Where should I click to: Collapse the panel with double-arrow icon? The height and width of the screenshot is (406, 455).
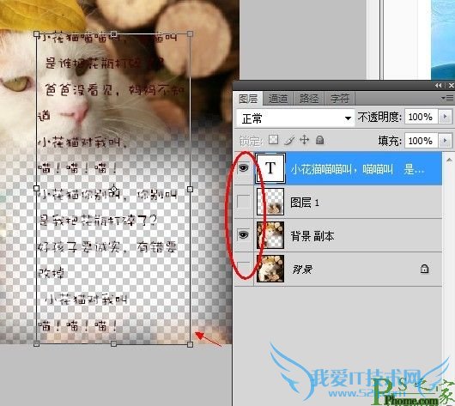coord(439,85)
